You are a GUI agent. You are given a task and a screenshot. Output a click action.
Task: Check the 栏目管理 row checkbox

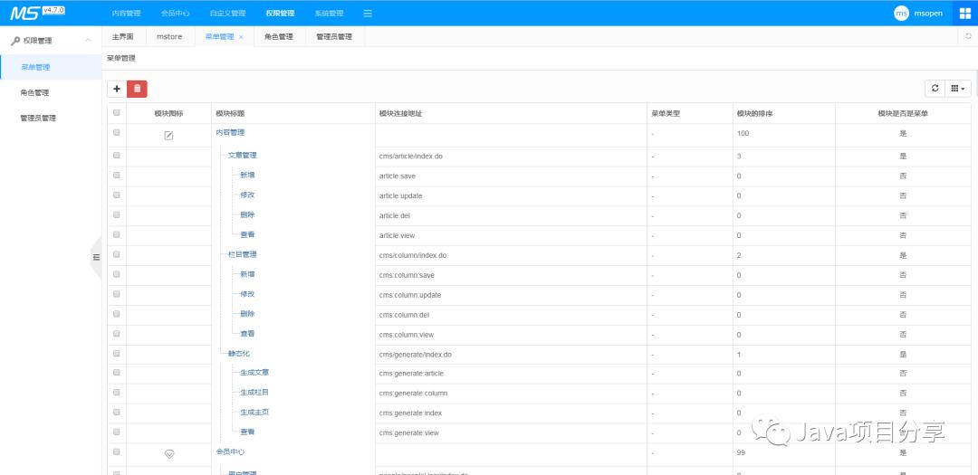117,254
